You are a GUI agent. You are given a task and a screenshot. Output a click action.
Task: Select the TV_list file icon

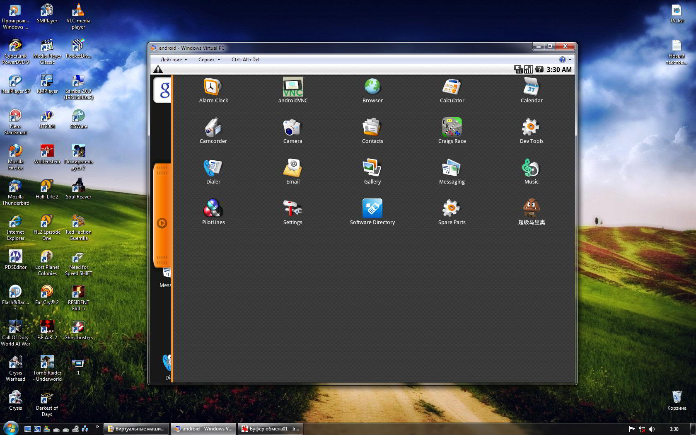677,14
